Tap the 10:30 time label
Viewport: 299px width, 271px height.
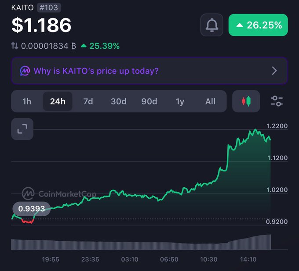[x=208, y=259]
